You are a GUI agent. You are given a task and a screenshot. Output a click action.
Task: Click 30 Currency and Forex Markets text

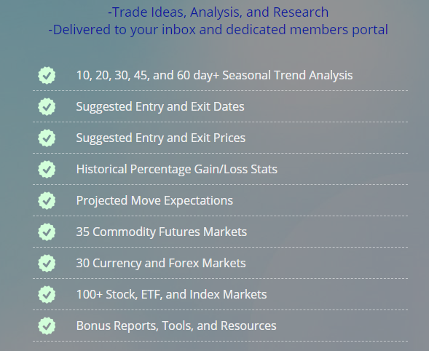[x=161, y=263]
